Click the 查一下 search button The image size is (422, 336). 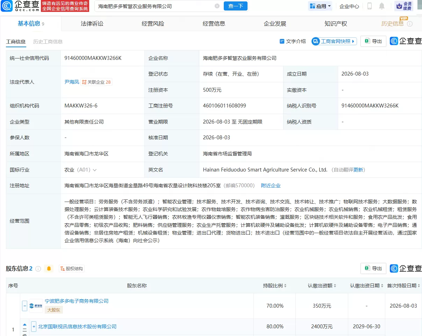click(236, 6)
